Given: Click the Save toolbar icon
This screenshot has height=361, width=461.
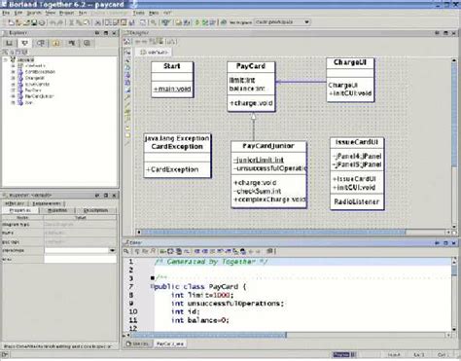Looking at the screenshot, I should tap(34, 22).
